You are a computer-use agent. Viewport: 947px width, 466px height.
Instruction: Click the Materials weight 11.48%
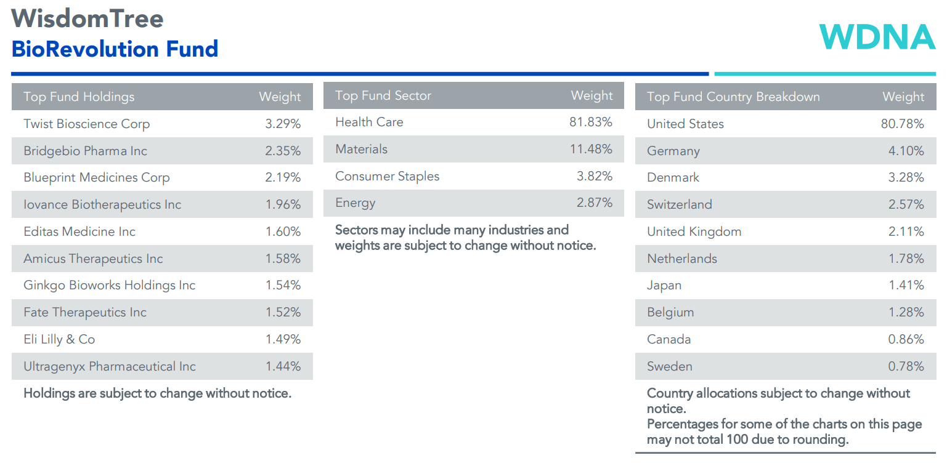(591, 149)
